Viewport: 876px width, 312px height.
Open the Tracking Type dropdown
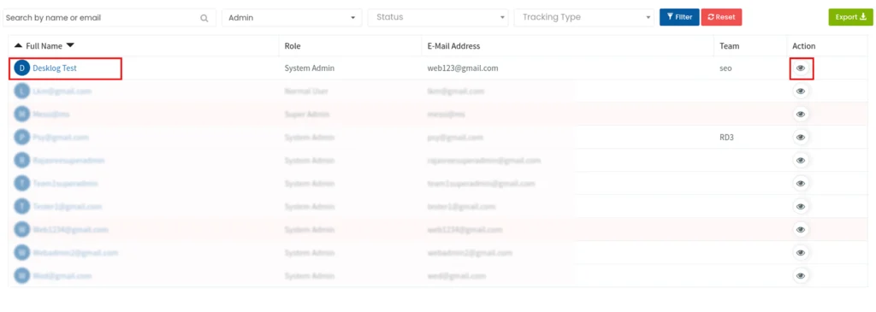[583, 17]
